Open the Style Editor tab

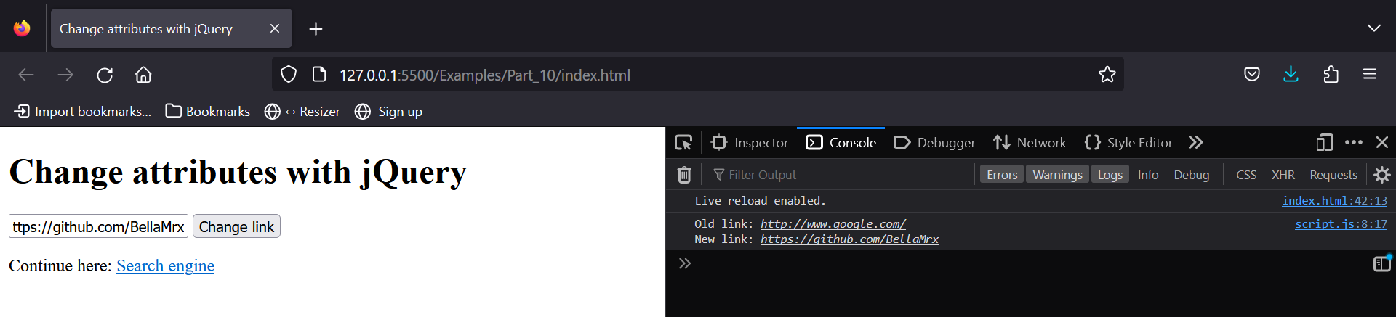[x=1128, y=143]
